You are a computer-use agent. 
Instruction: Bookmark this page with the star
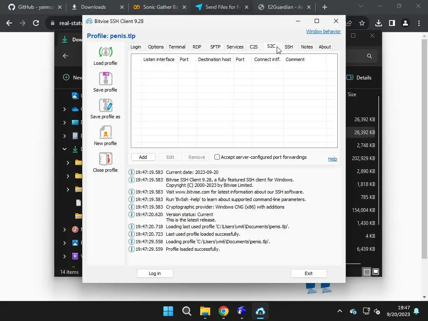click(x=362, y=23)
